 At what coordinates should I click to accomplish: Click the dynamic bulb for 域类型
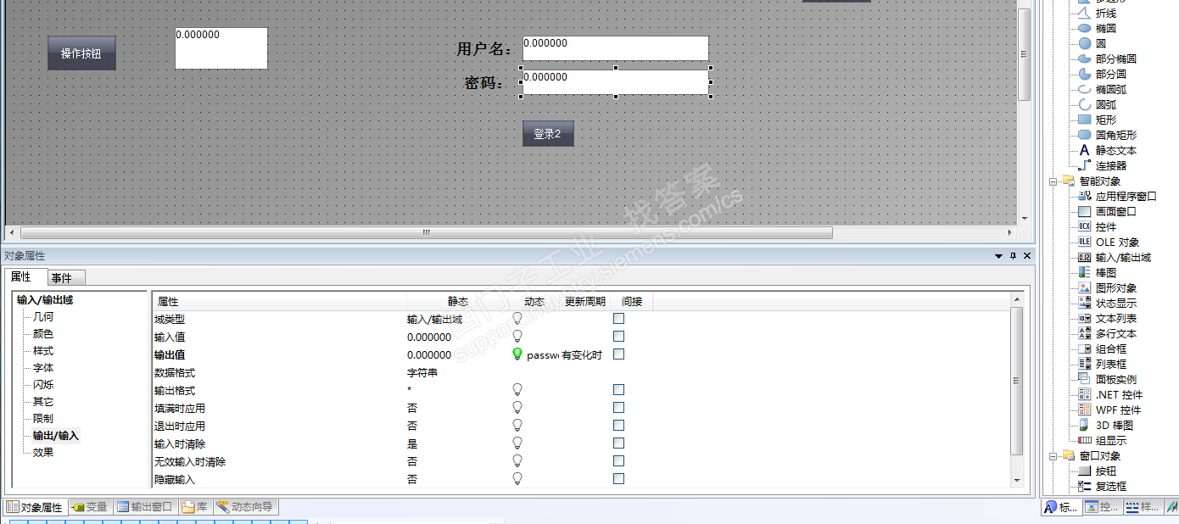click(x=517, y=319)
